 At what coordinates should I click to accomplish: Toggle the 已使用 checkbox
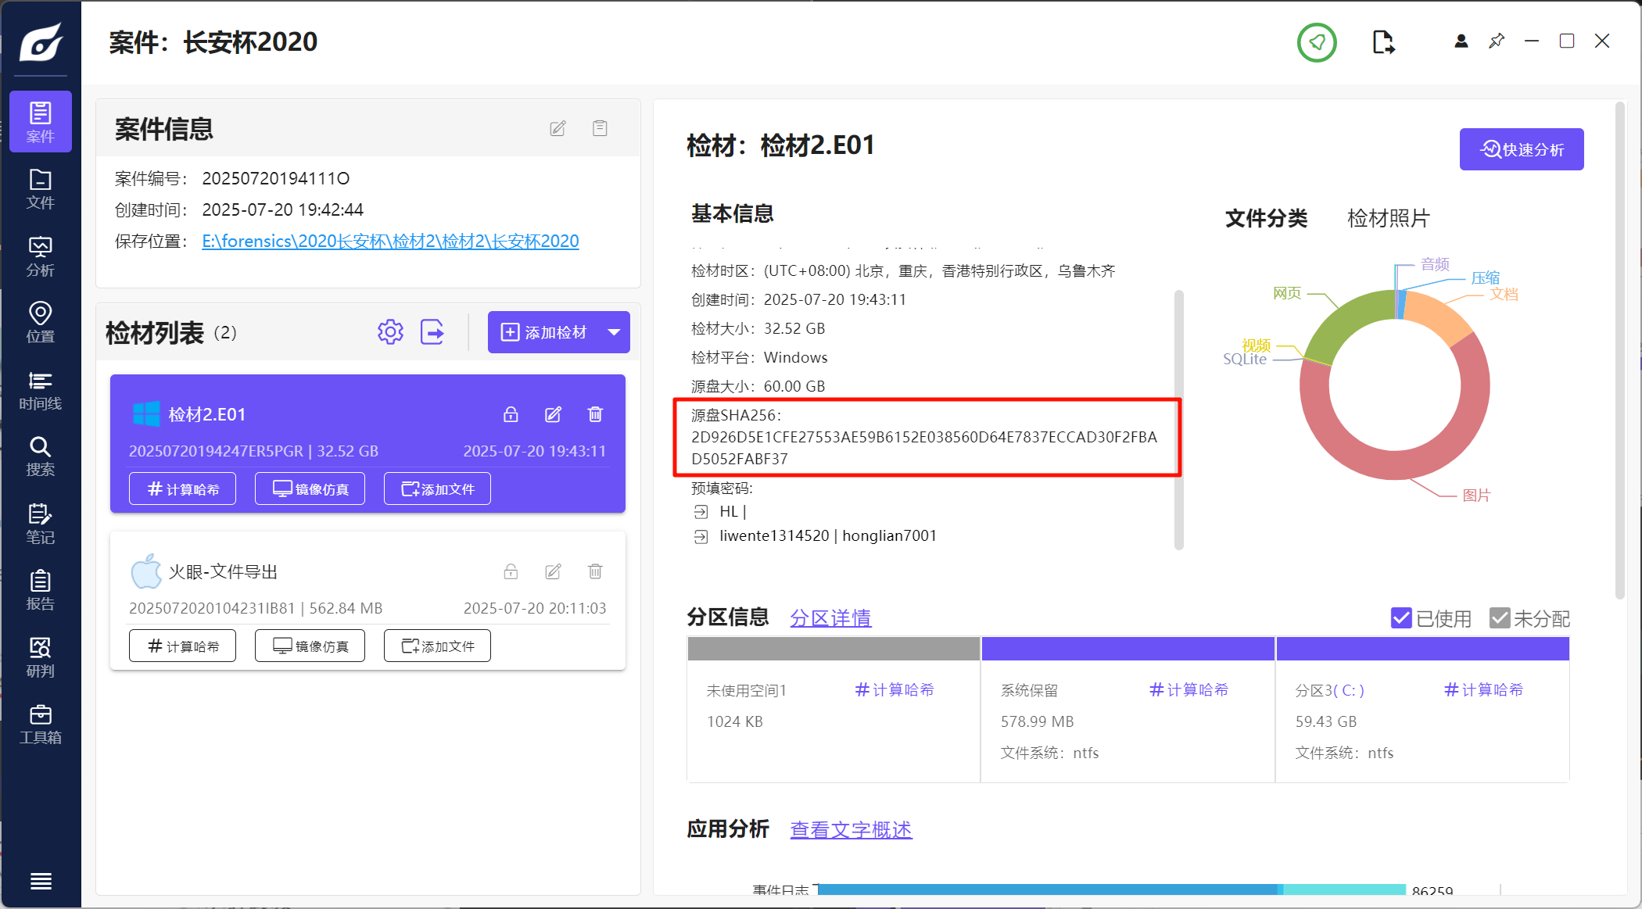click(x=1401, y=618)
